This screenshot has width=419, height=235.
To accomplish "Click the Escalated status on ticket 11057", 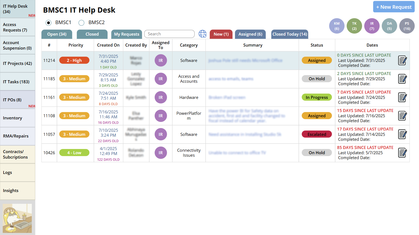I will point(317,134).
